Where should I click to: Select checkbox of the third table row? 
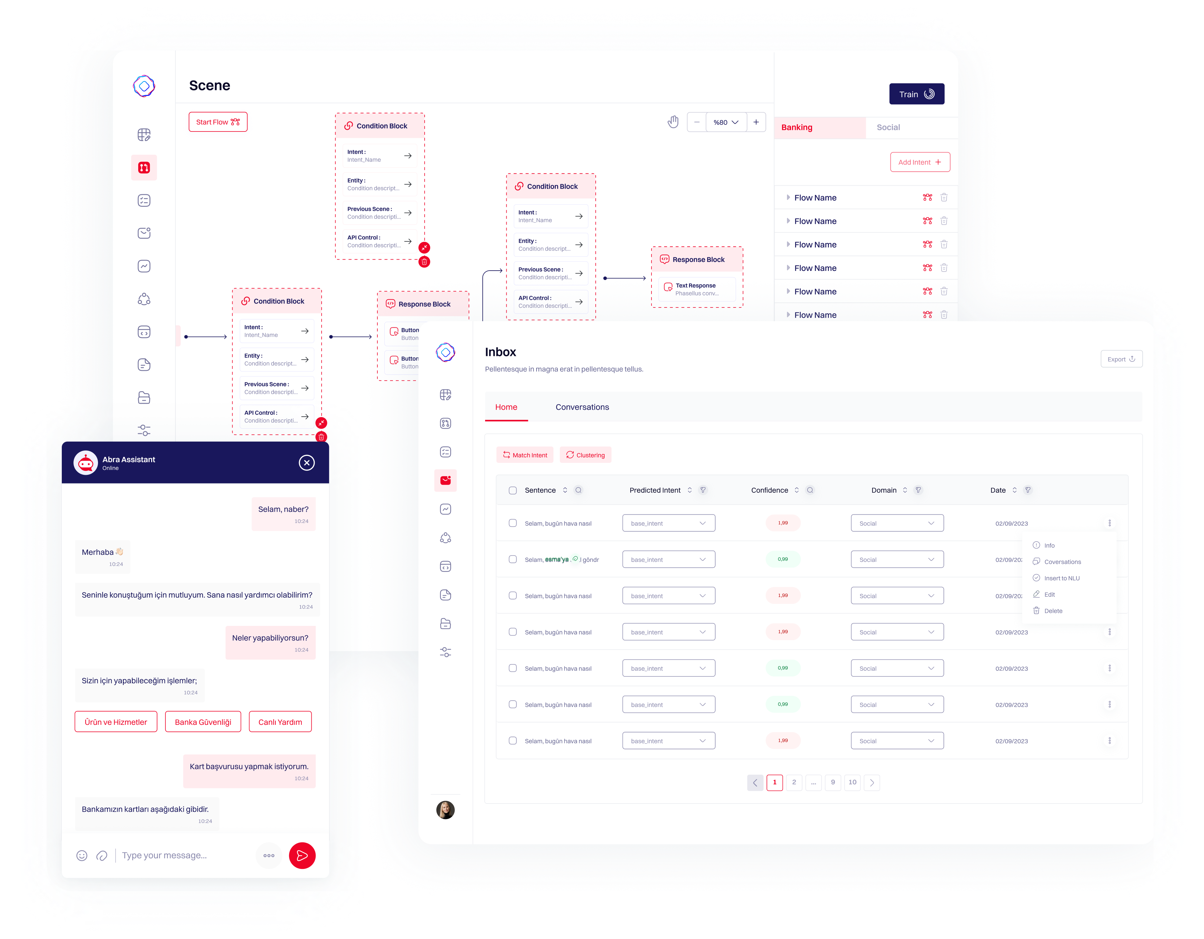(513, 596)
